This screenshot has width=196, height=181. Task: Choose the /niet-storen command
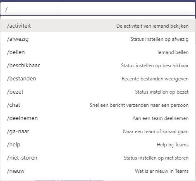98,157
